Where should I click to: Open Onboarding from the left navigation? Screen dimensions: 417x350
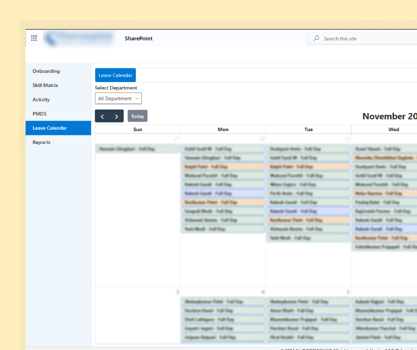click(x=46, y=71)
